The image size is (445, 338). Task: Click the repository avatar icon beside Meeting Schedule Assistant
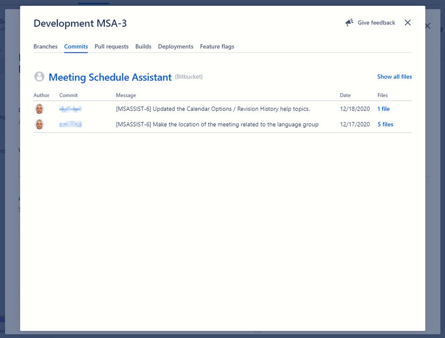pyautogui.click(x=39, y=77)
